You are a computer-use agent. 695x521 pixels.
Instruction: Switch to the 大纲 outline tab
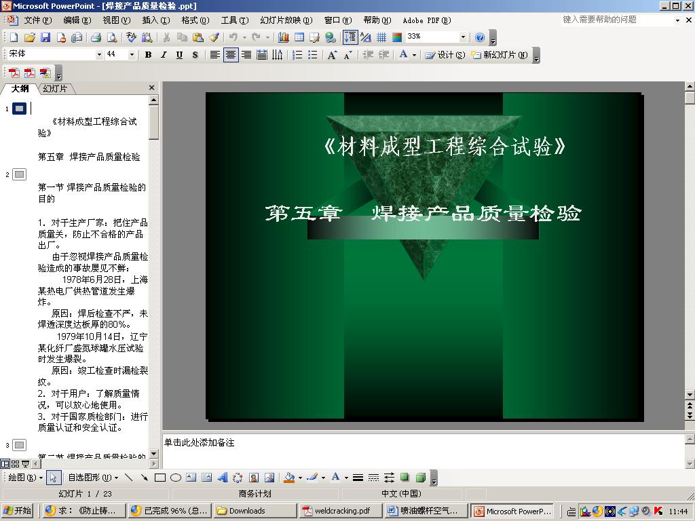pos(20,89)
